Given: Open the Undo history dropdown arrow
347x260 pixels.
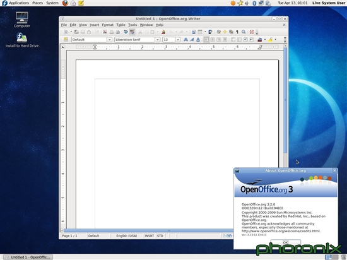Looking at the screenshot, I should 176,32.
